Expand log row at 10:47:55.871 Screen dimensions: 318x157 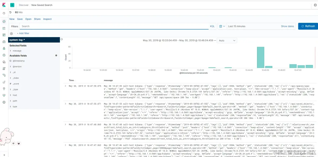[x=65, y=104]
